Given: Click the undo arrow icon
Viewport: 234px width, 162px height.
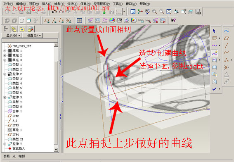Looking at the screenshot, I should click(x=54, y=12).
